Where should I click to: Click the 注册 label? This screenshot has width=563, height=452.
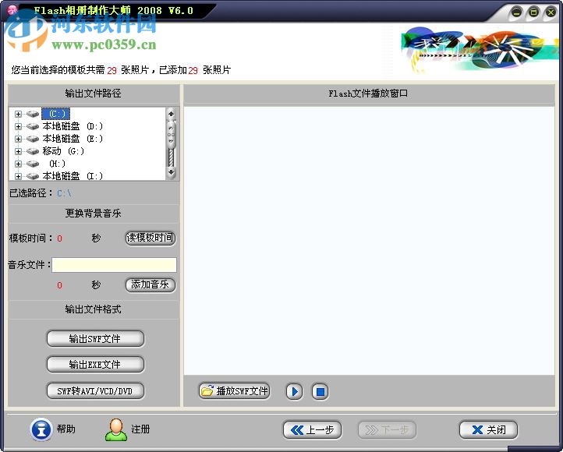click(140, 429)
